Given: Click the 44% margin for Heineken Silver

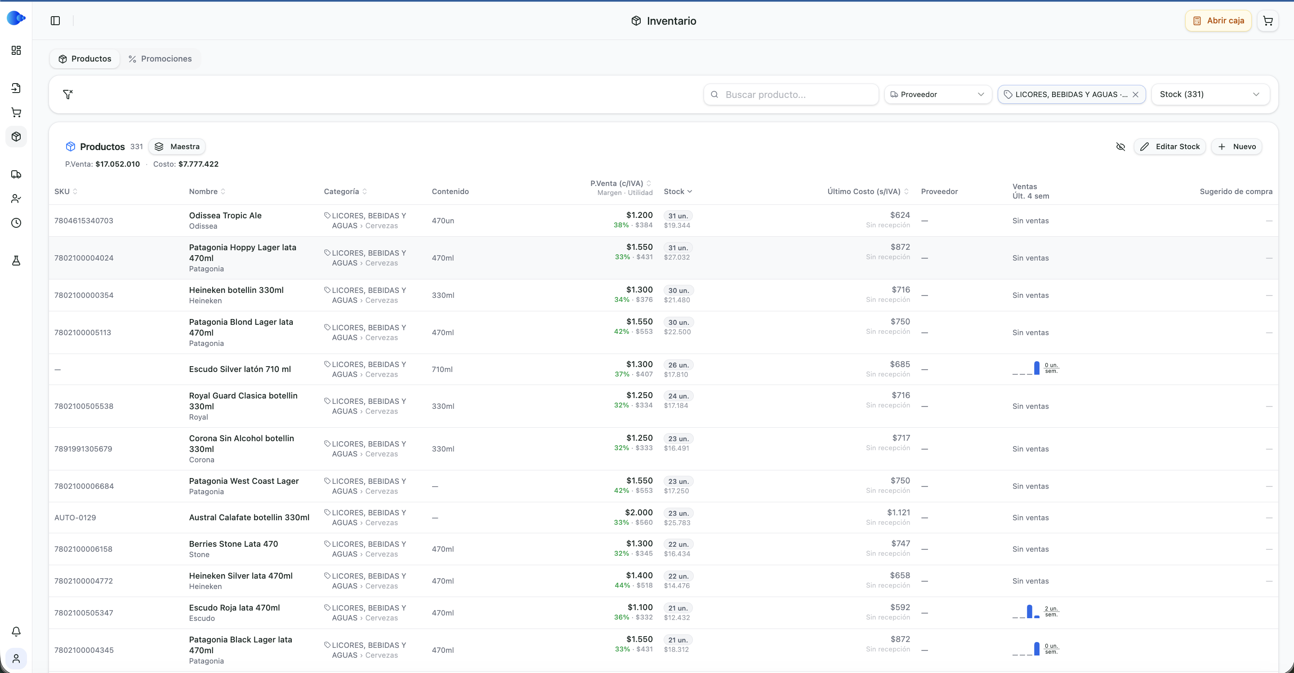Looking at the screenshot, I should (622, 585).
